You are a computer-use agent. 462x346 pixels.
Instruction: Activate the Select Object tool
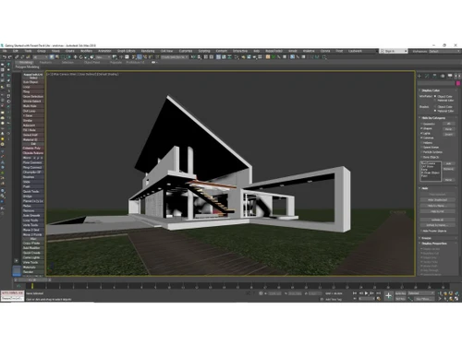tap(52, 57)
